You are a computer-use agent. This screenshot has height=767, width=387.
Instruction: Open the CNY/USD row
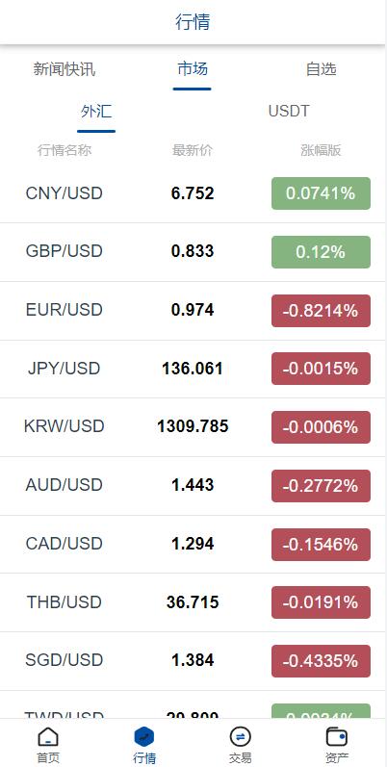pyautogui.click(x=193, y=193)
